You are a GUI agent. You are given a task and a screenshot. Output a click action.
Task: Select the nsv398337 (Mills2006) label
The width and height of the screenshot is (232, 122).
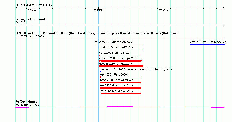(117, 85)
